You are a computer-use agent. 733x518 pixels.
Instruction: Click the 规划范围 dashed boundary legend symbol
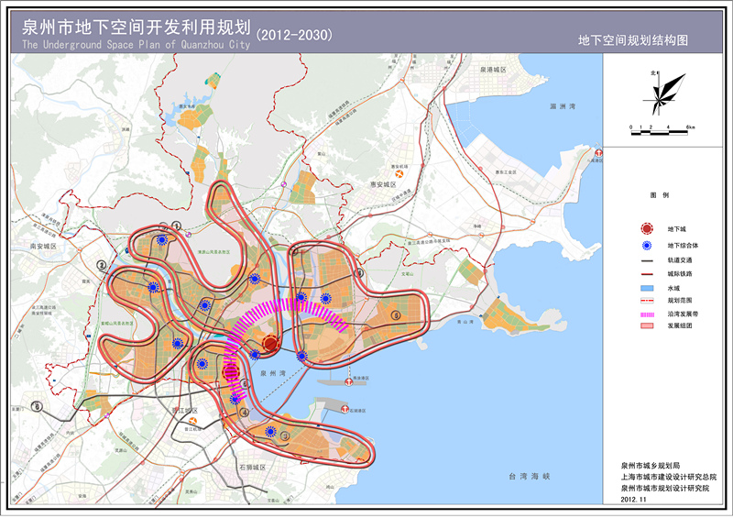[646, 299]
